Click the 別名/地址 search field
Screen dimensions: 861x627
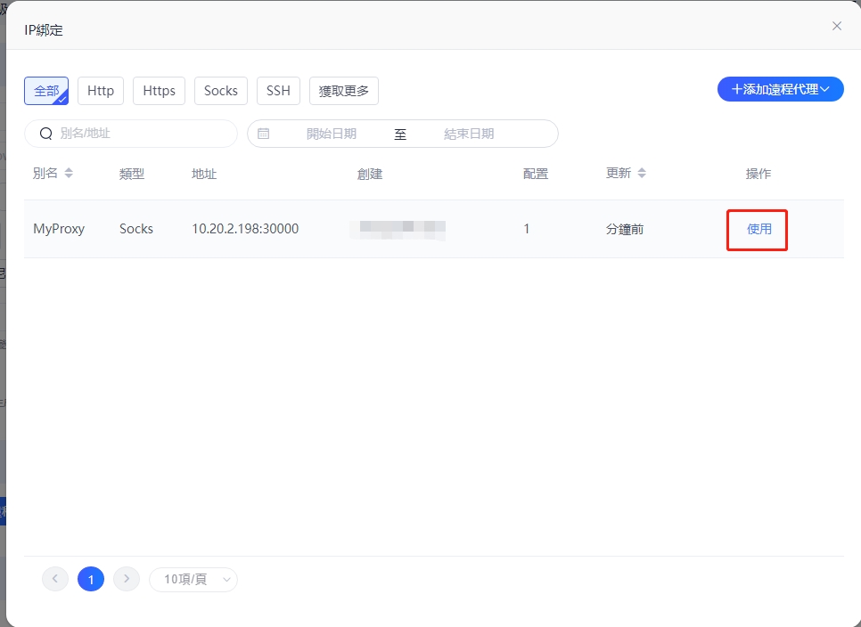pyautogui.click(x=143, y=134)
